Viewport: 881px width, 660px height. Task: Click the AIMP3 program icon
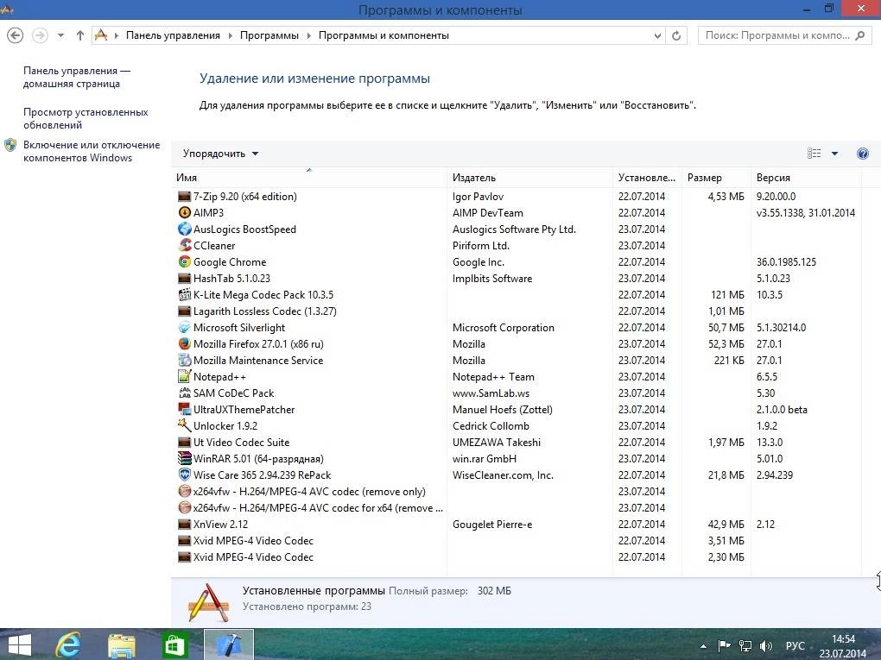(x=184, y=213)
